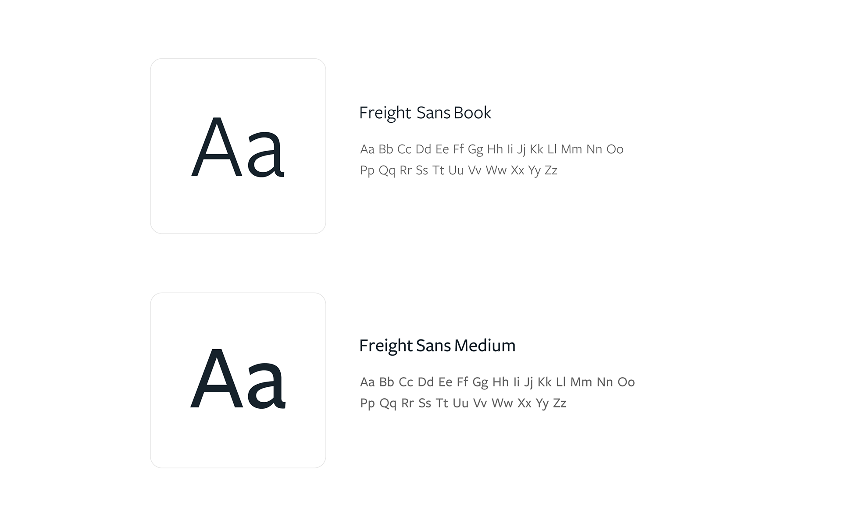Click 'Pp' glyph pair in Book sample

(x=367, y=171)
